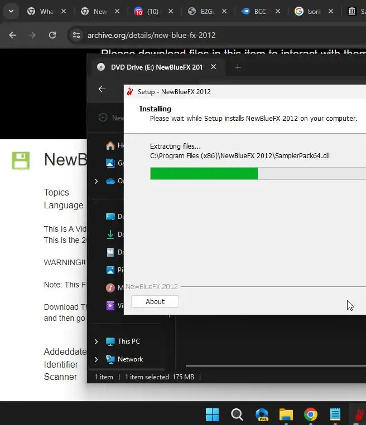Go back in Chrome browser
Screen dimensions: 366x425
[x=12, y=35]
